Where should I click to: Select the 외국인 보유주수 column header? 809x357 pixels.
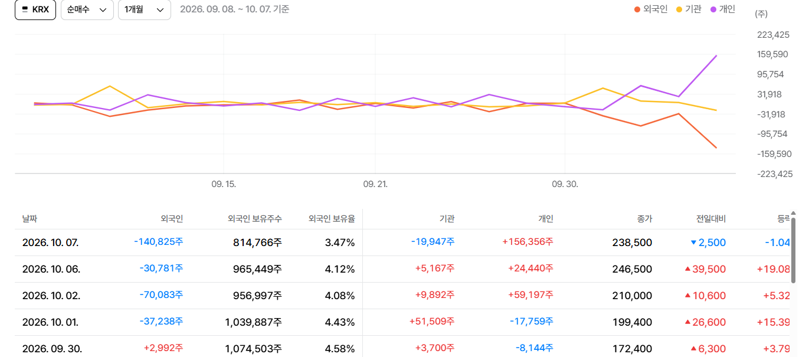click(255, 219)
